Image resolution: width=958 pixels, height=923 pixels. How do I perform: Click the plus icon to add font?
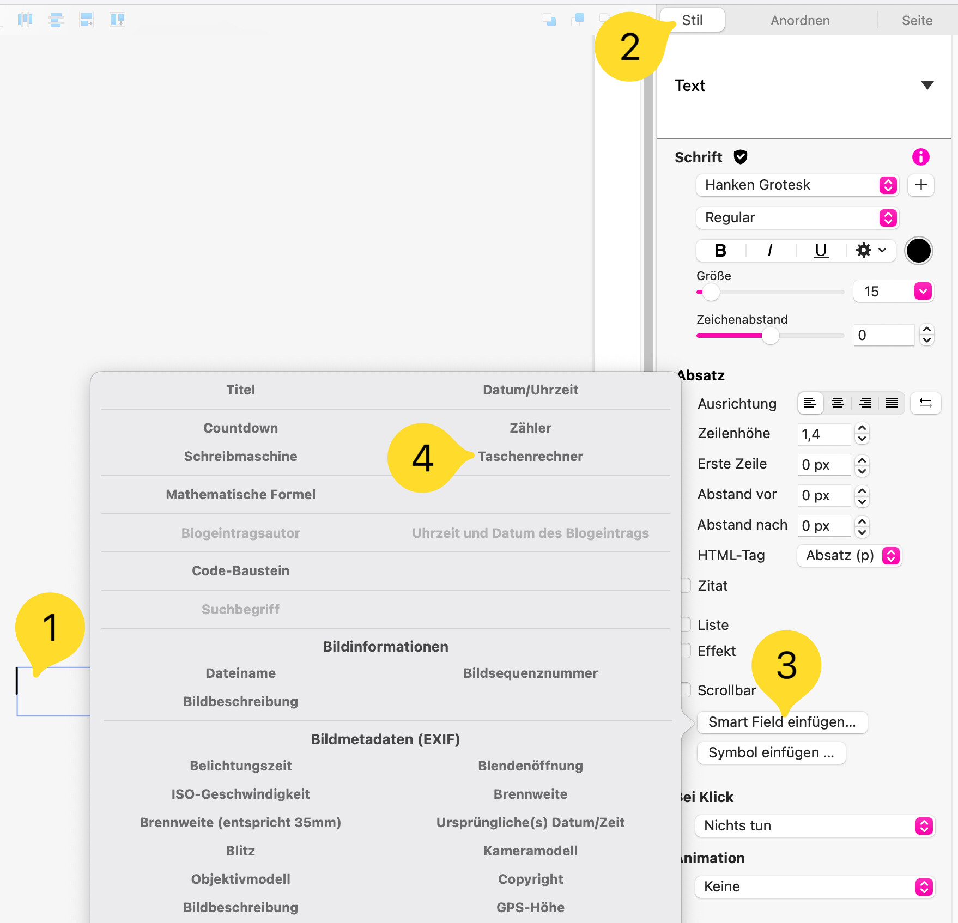coord(921,185)
